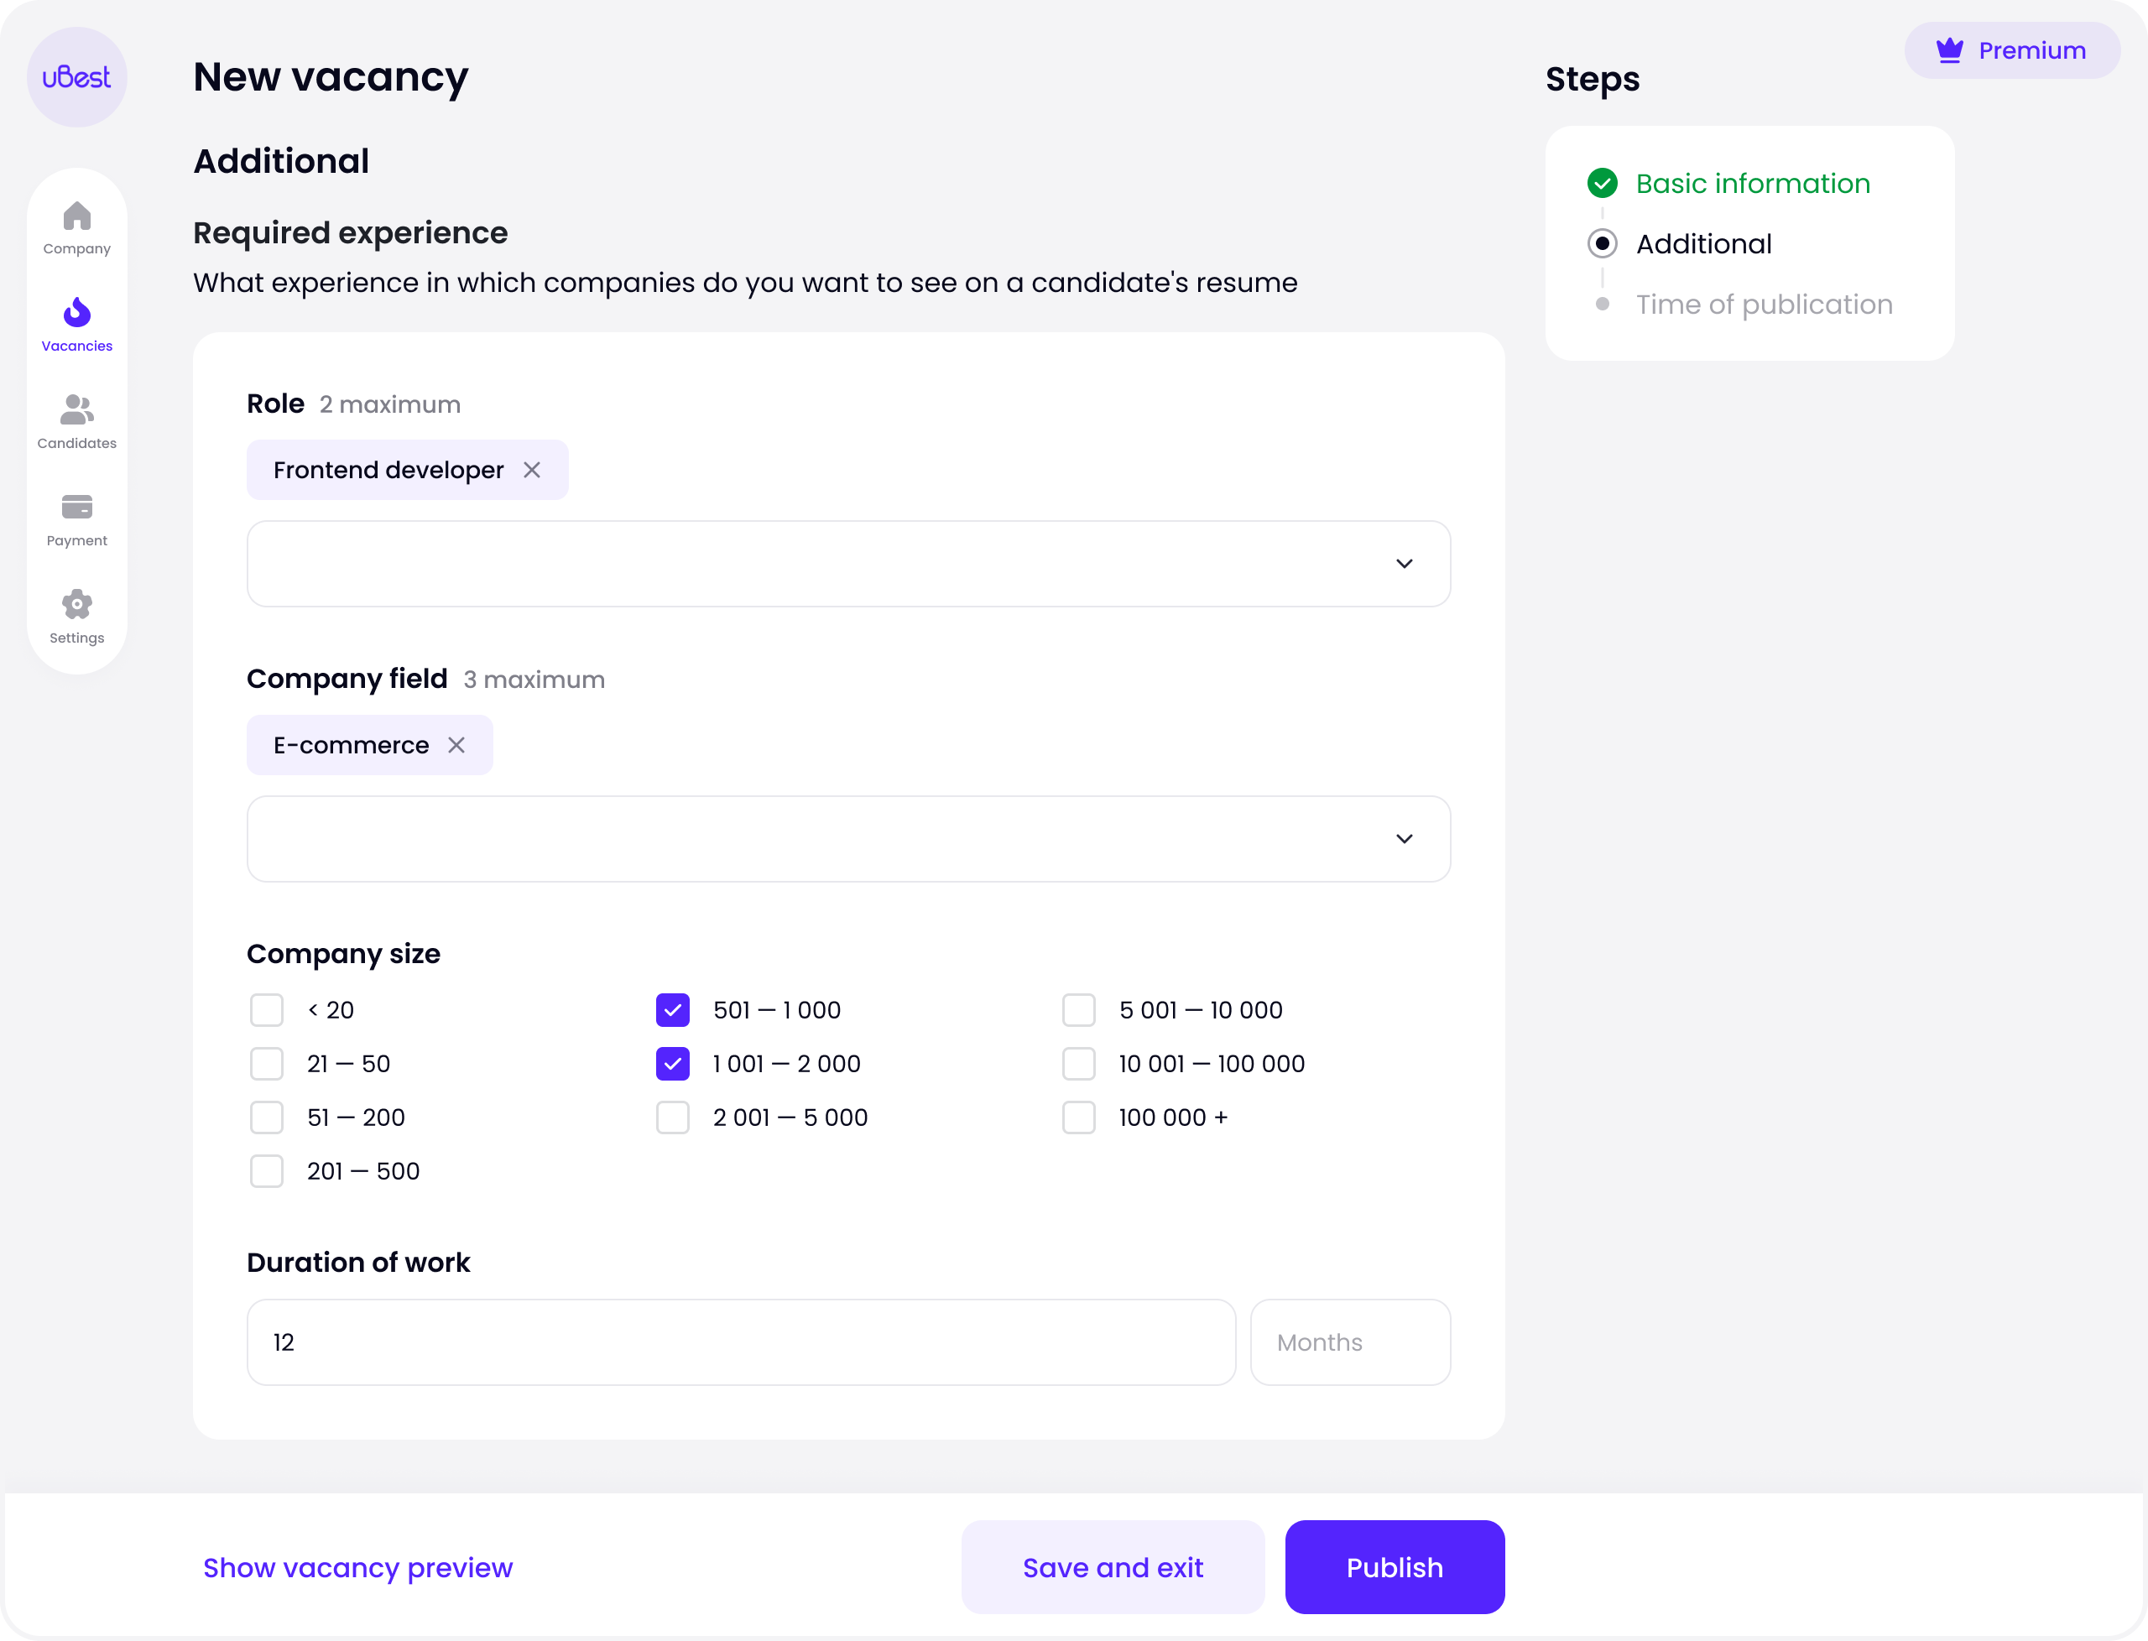The width and height of the screenshot is (2148, 1641).
Task: Expand the Role dropdown
Action: coord(847,564)
